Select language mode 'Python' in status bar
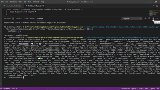This screenshot has height=90, width=160. [x=153, y=88]
